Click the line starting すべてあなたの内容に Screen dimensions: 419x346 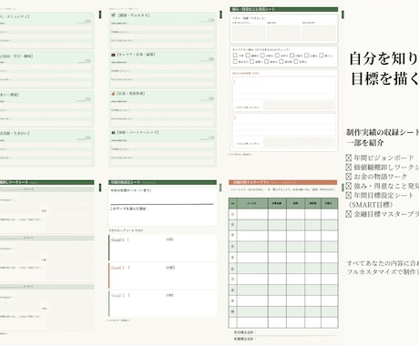[383, 263]
